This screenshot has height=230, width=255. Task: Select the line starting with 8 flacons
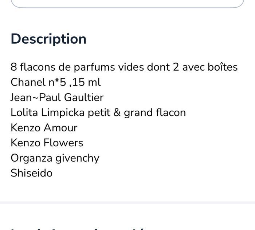coord(124,67)
